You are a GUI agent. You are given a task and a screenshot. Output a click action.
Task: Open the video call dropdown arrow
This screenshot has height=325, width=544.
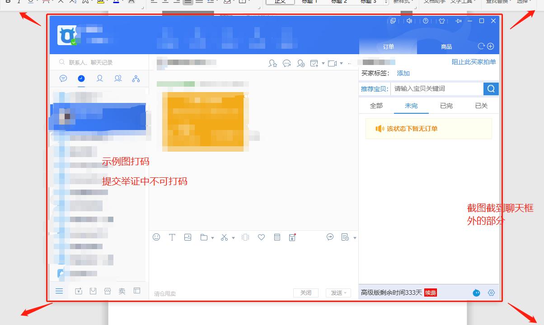click(341, 63)
